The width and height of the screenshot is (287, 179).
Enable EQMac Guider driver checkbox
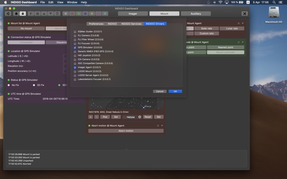coord(75,32)
